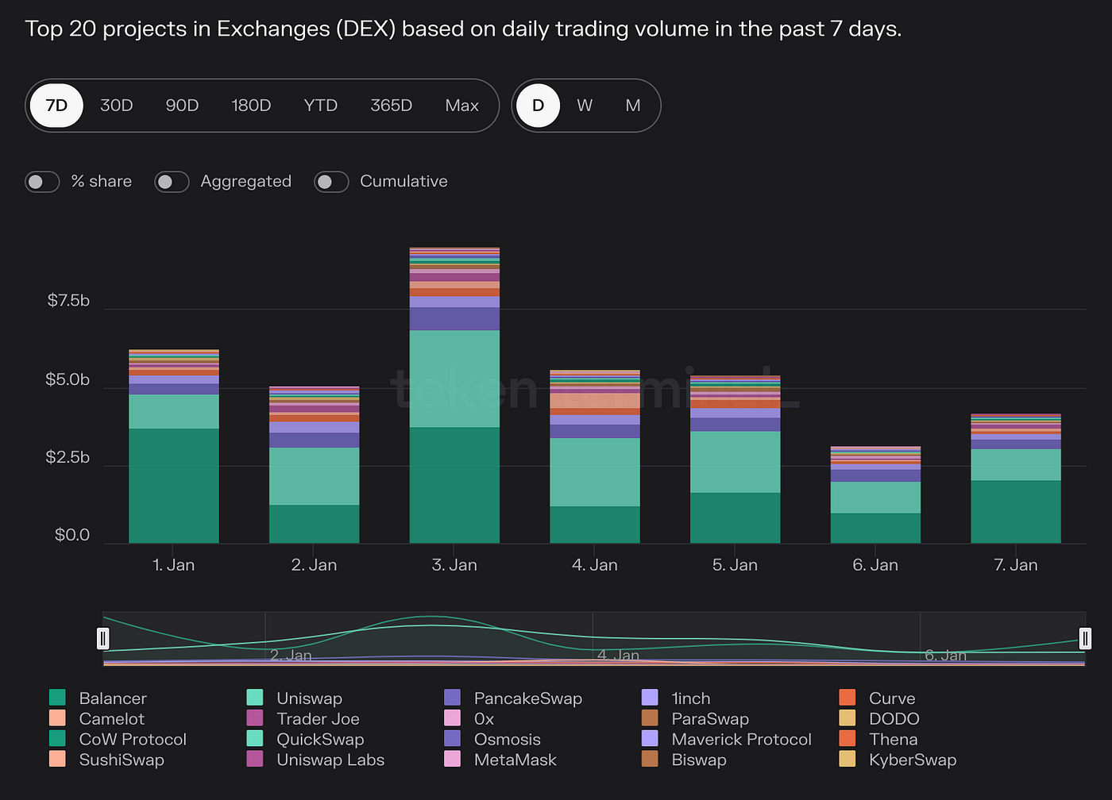Click the Maverick Protocol legend color swatch
Image resolution: width=1112 pixels, height=800 pixels.
click(650, 738)
